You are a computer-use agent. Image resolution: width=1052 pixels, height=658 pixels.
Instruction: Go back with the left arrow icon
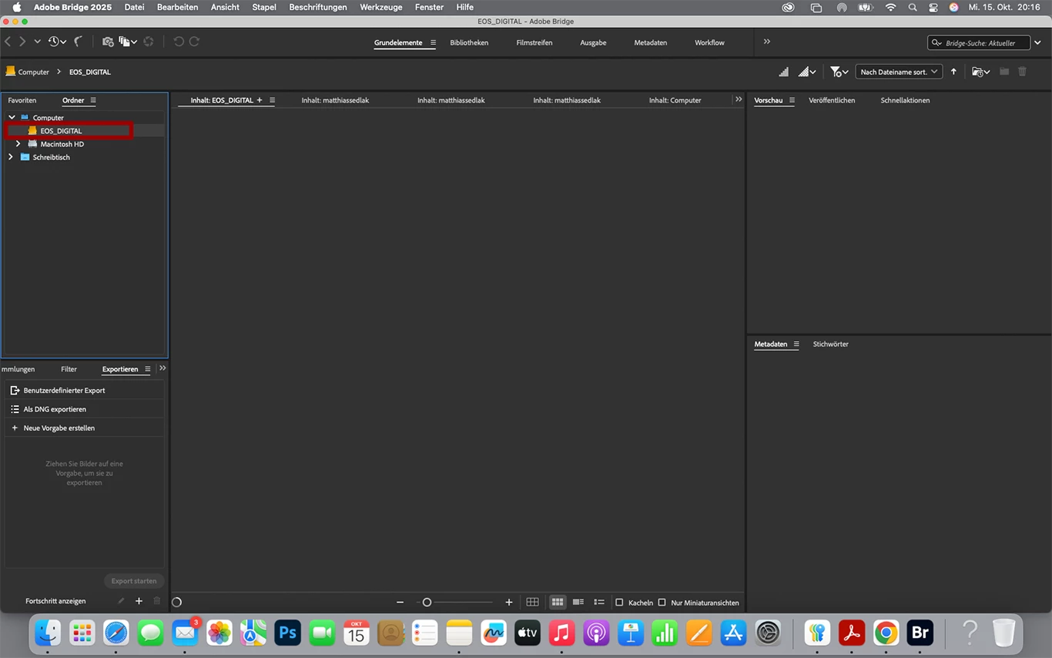8,42
